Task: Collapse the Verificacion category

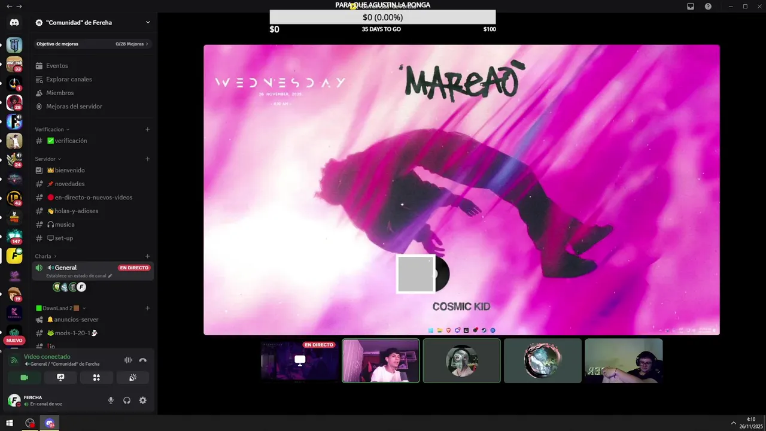Action: [52, 129]
